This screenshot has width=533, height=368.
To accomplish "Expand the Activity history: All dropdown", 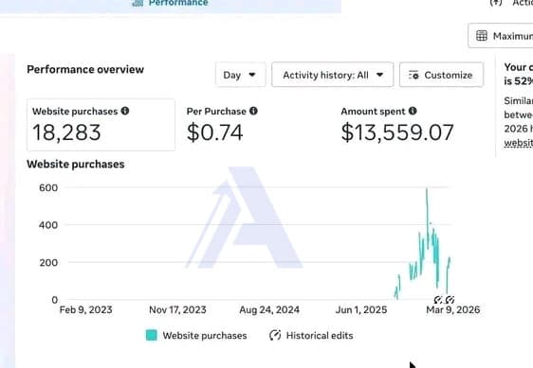I will 333,75.
